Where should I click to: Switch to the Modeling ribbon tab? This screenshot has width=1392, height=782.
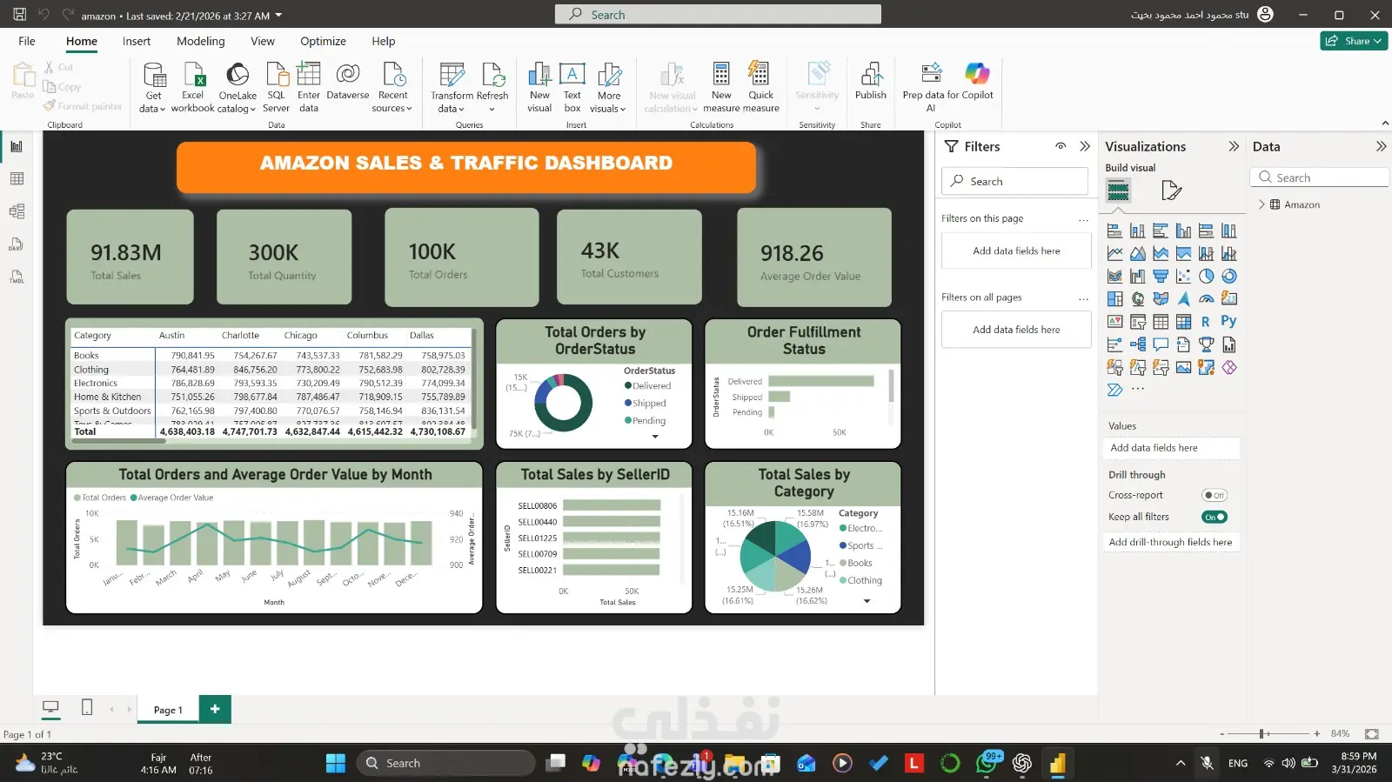click(x=201, y=41)
